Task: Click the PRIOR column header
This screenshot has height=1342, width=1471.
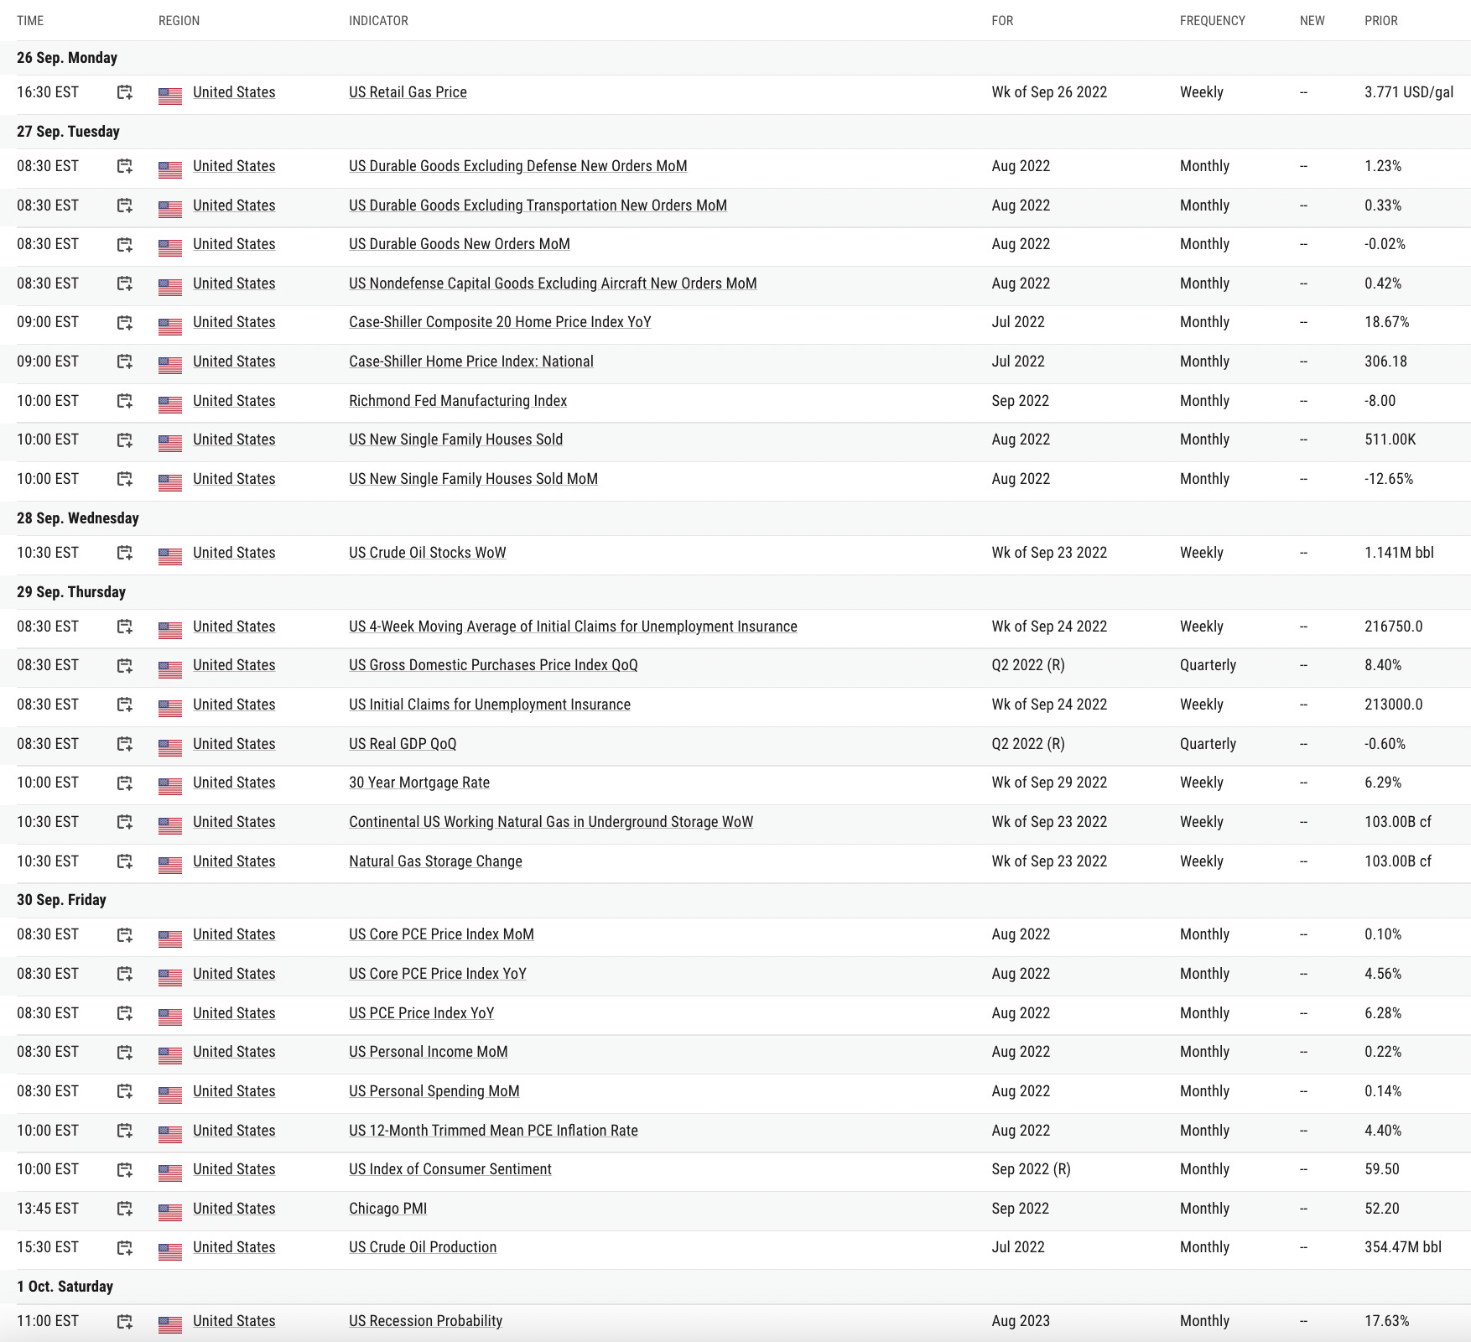Action: pos(1381,21)
